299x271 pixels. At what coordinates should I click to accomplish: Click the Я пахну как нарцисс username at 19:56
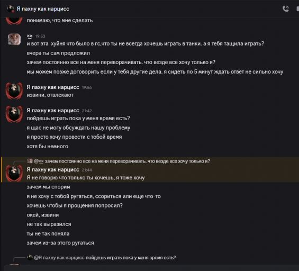coord(53,87)
